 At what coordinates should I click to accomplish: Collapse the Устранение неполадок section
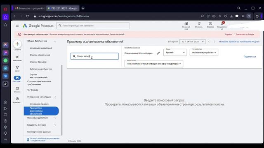pyautogui.click(x=55, y=97)
